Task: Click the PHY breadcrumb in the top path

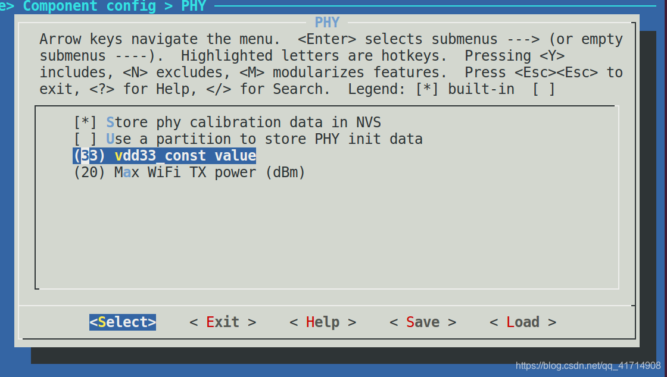Action: pos(194,6)
